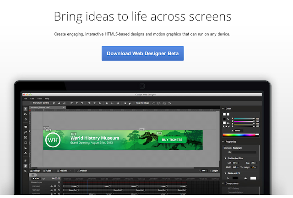
Task: Collapse the Color panel
Action: [223, 109]
